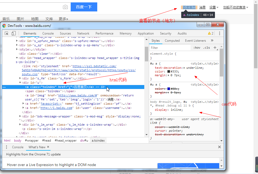
Task: Switch drawer to Console tab
Action: [18, 147]
